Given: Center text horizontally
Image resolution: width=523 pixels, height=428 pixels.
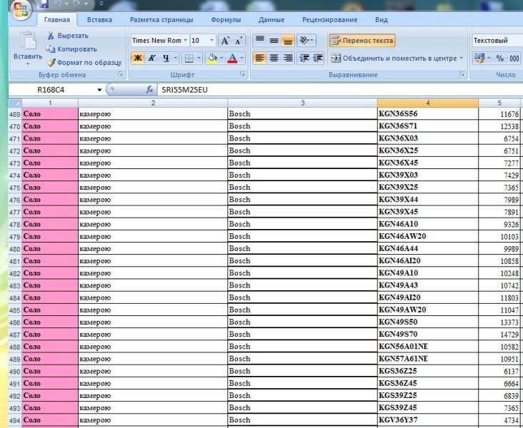Looking at the screenshot, I should 274,58.
